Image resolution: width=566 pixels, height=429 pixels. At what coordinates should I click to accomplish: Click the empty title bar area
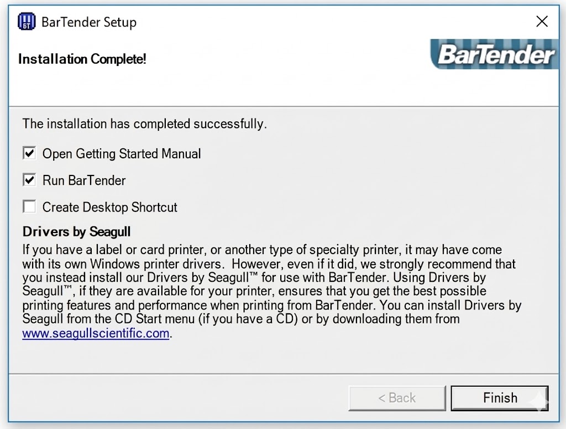[332, 22]
